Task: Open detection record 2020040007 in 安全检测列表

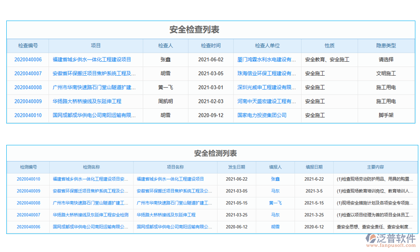Action: [x=28, y=215]
